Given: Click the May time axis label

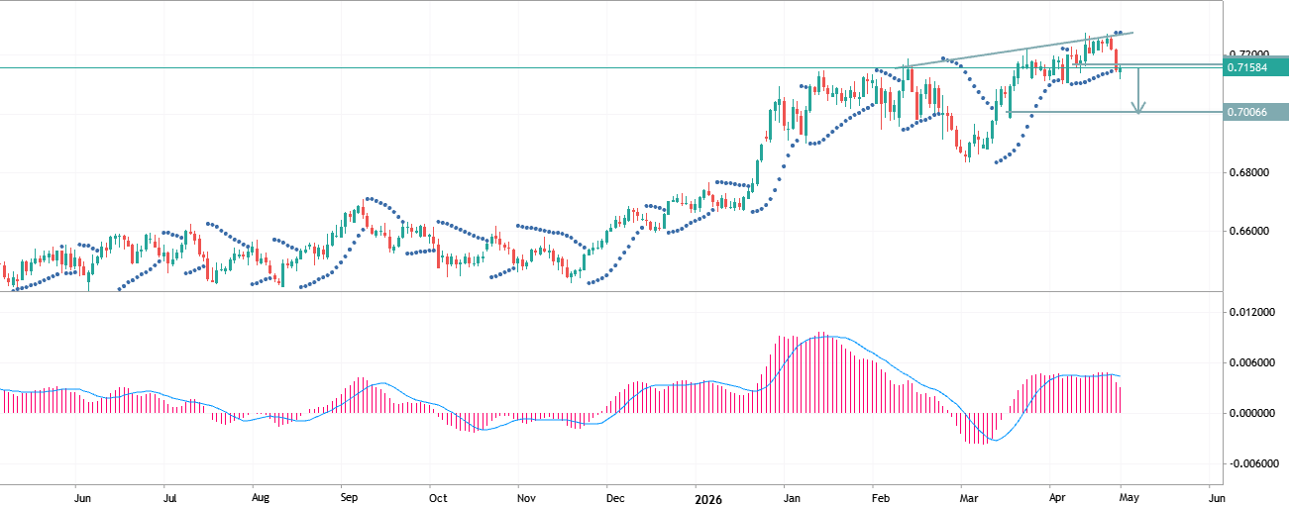Looking at the screenshot, I should (1130, 499).
